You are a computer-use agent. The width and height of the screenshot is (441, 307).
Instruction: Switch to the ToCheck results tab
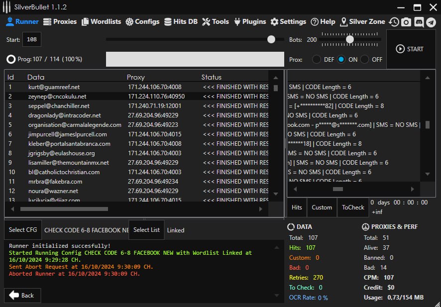click(353, 207)
